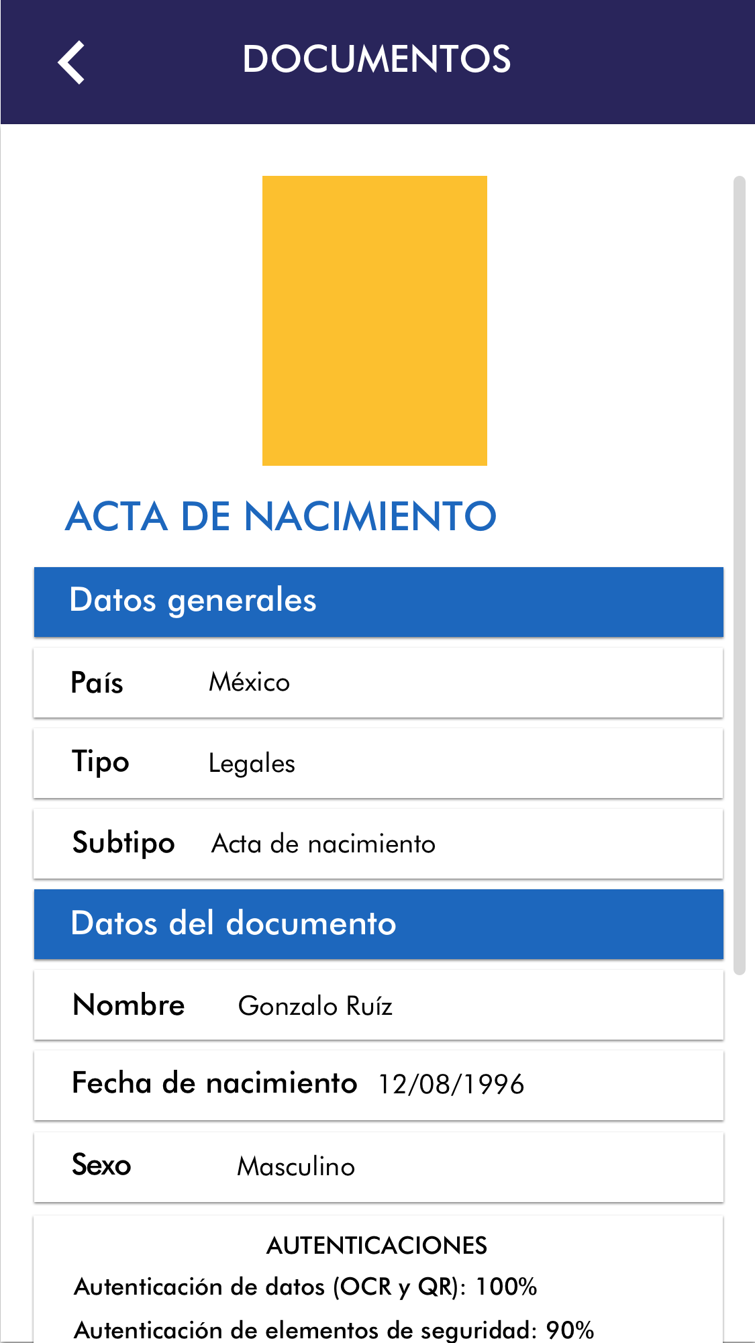This screenshot has height=1343, width=755.
Task: Tap the DOCUMENTOS header title
Action: pyautogui.click(x=376, y=59)
